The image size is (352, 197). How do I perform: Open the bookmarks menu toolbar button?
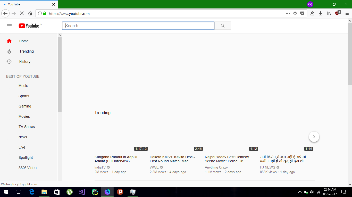click(312, 13)
